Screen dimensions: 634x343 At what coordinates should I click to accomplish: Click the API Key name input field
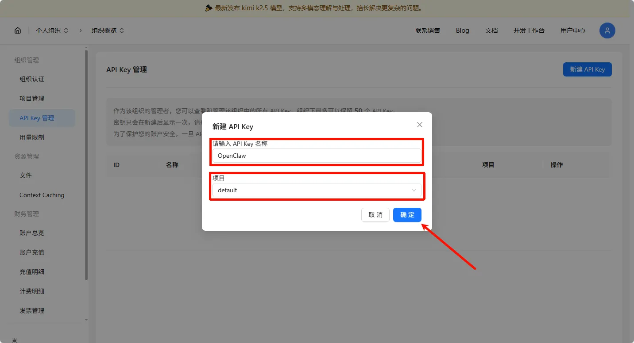[x=317, y=156]
